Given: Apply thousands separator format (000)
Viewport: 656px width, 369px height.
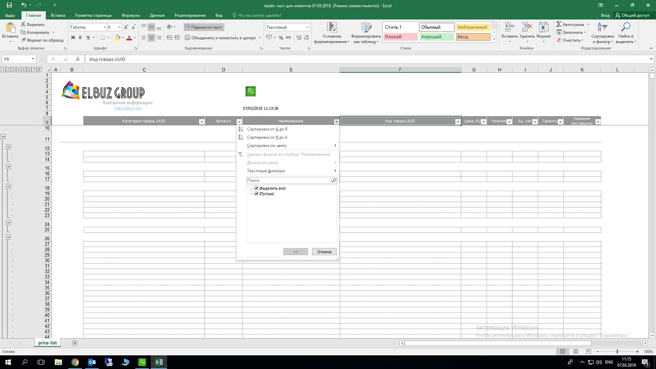Looking at the screenshot, I should [x=288, y=38].
